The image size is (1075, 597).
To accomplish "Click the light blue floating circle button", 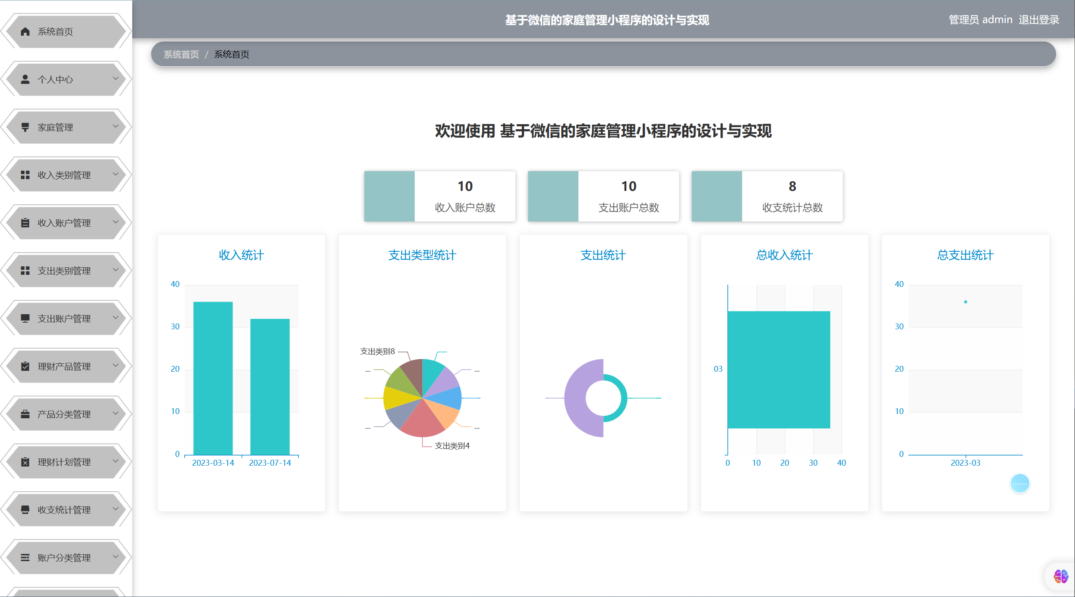I will [1020, 483].
